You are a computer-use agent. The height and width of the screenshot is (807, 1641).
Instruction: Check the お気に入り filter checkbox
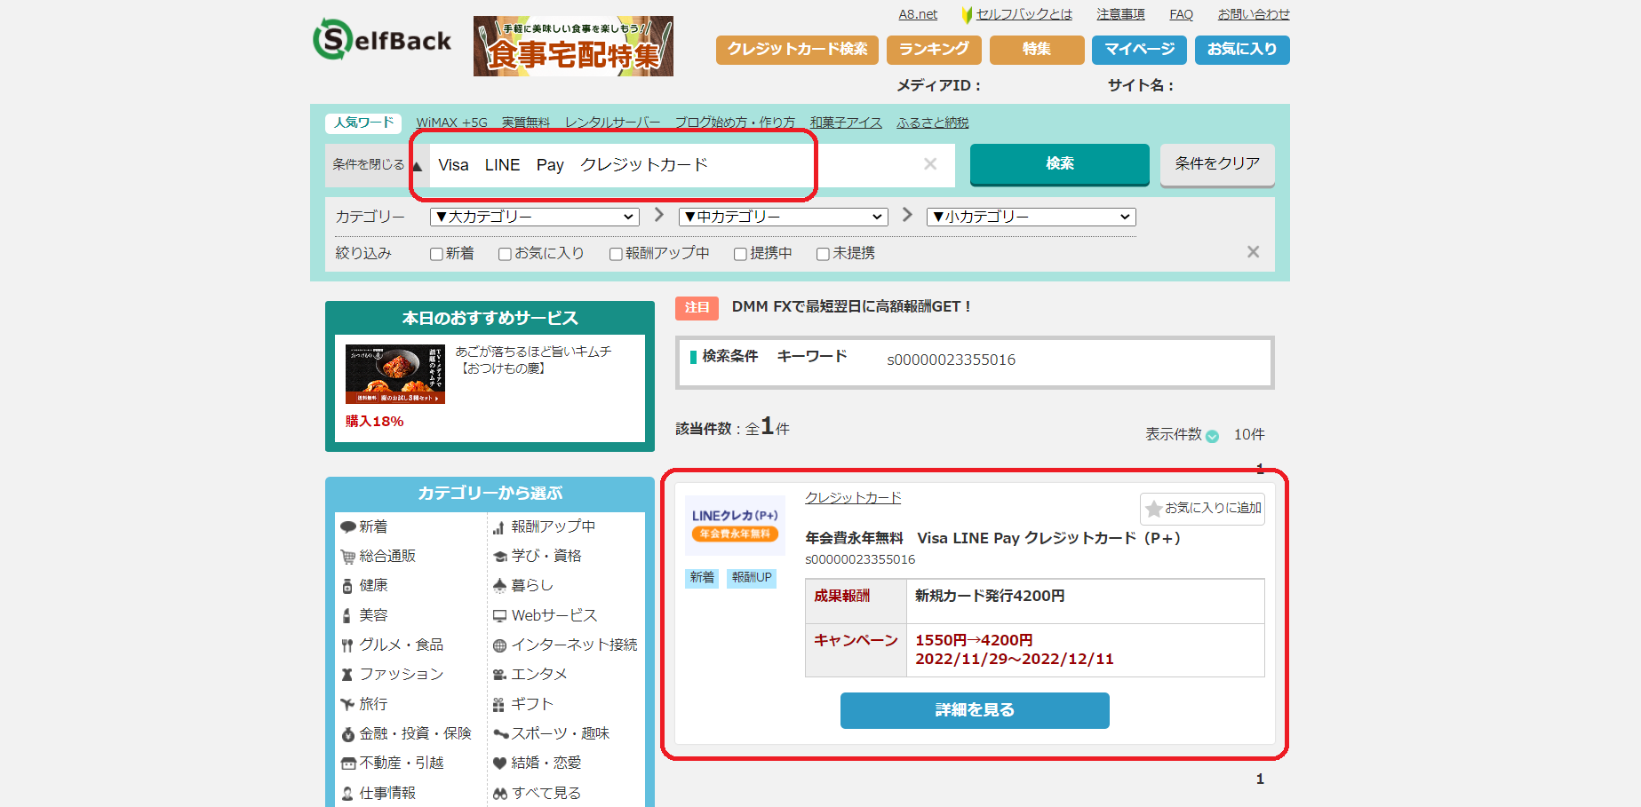tap(505, 254)
